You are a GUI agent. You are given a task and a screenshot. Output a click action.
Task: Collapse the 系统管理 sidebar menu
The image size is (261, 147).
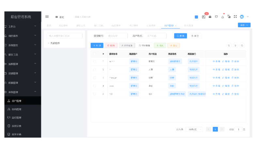point(23,92)
